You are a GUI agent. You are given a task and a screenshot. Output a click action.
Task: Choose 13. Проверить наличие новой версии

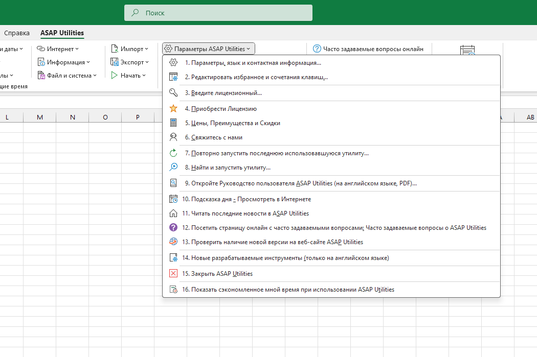point(331,242)
